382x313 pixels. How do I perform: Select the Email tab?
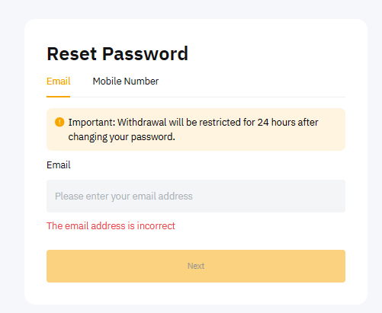(58, 81)
